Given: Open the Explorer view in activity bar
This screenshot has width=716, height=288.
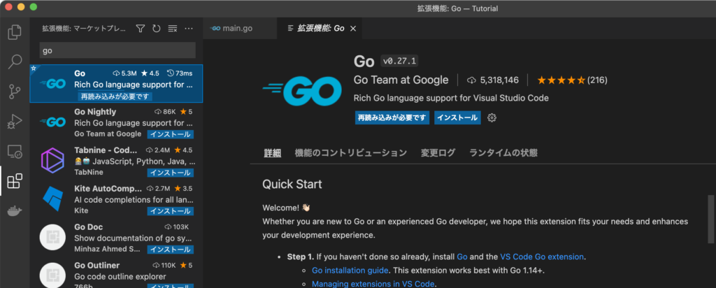Looking at the screenshot, I should pyautogui.click(x=15, y=32).
